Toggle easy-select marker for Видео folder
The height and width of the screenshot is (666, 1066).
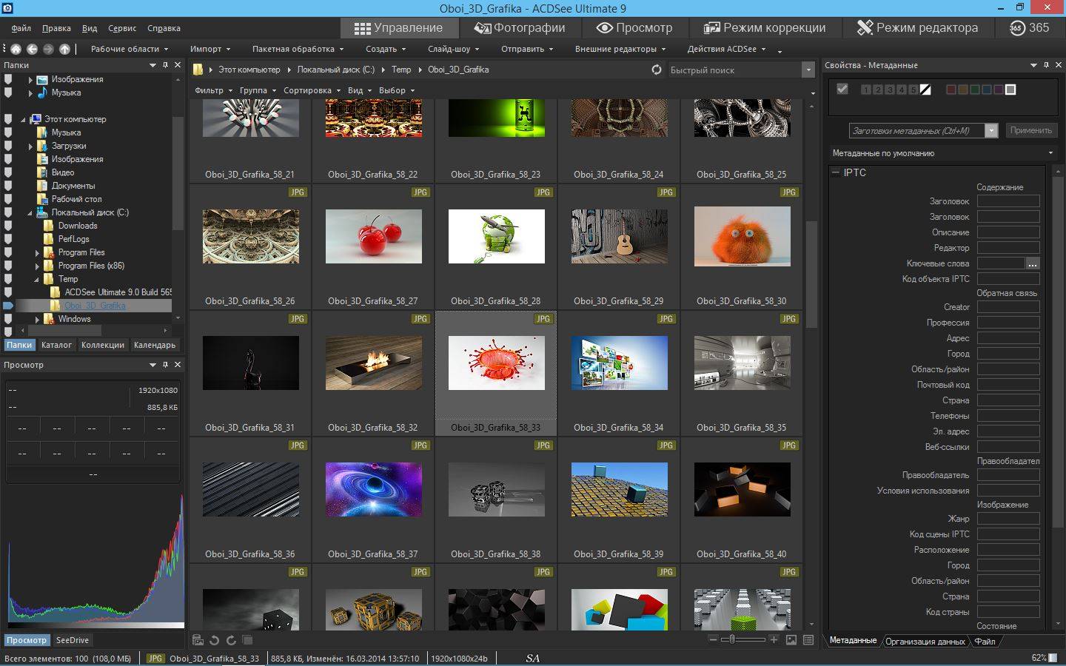click(x=8, y=172)
